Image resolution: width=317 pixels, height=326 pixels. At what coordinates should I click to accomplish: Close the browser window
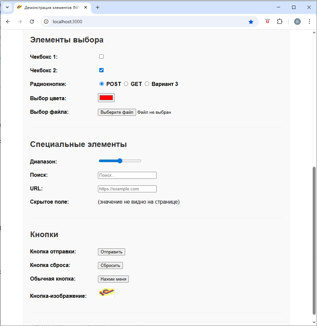(309, 7)
